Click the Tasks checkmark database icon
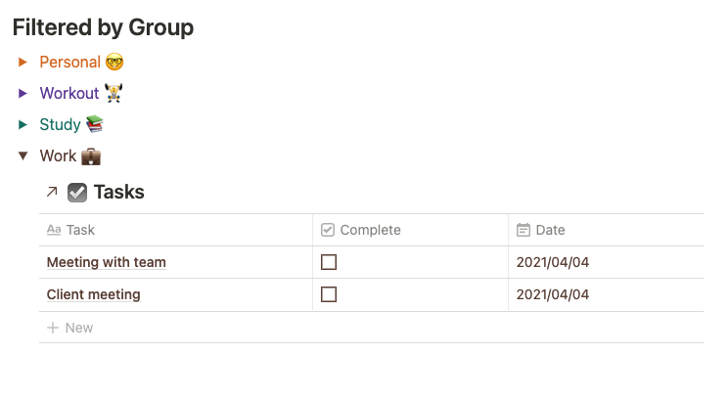This screenshot has width=728, height=399. tap(77, 193)
